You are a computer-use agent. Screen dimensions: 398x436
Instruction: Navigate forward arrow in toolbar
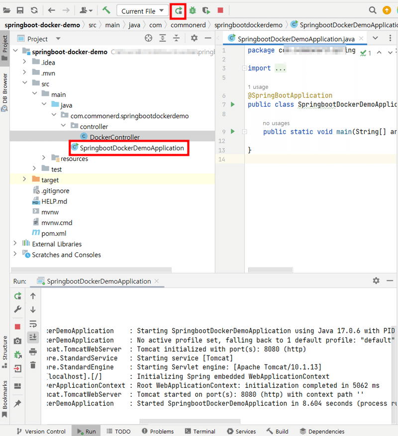(x=66, y=10)
